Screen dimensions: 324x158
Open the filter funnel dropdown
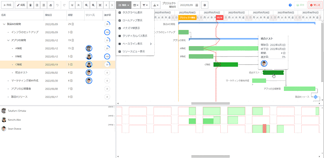(x=145, y=5)
